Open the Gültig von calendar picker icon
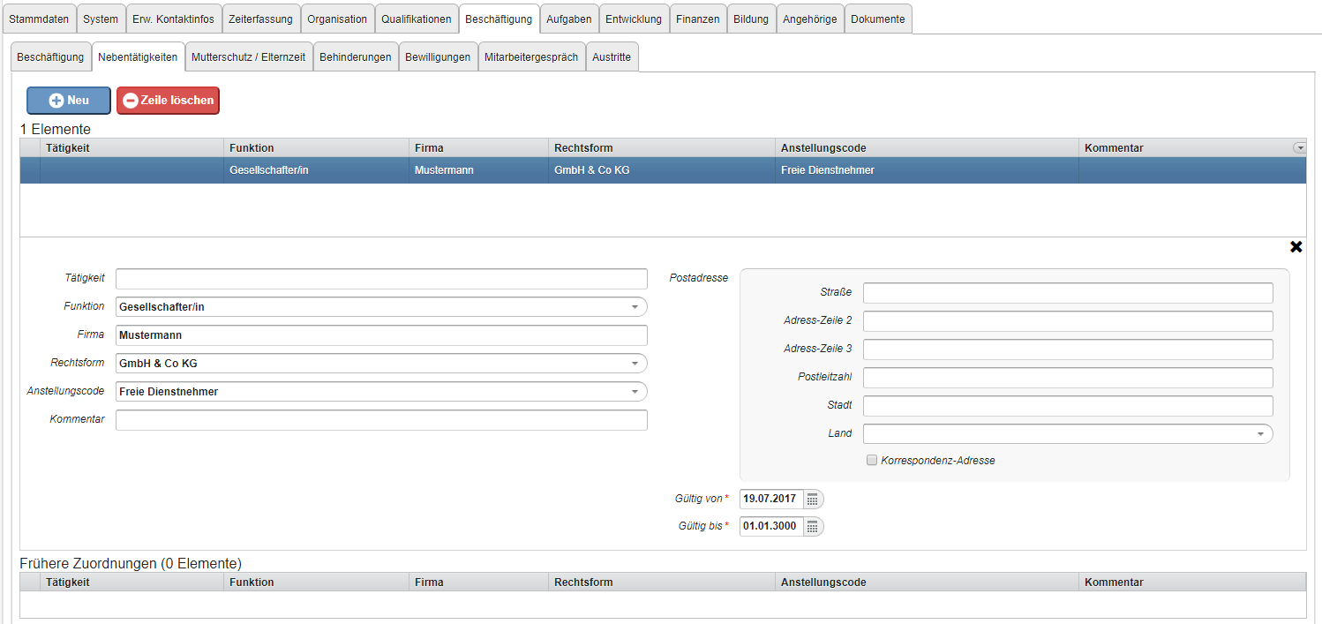Screen dimensions: 1322x624 pos(813,500)
